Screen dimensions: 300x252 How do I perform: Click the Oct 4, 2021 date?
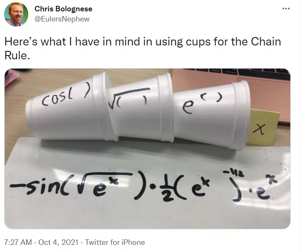coord(58,242)
